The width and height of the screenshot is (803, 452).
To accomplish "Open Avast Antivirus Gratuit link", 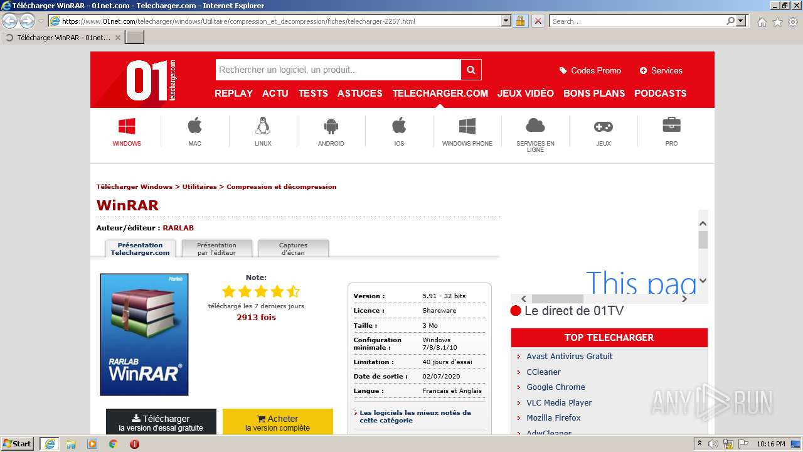I will pyautogui.click(x=570, y=356).
